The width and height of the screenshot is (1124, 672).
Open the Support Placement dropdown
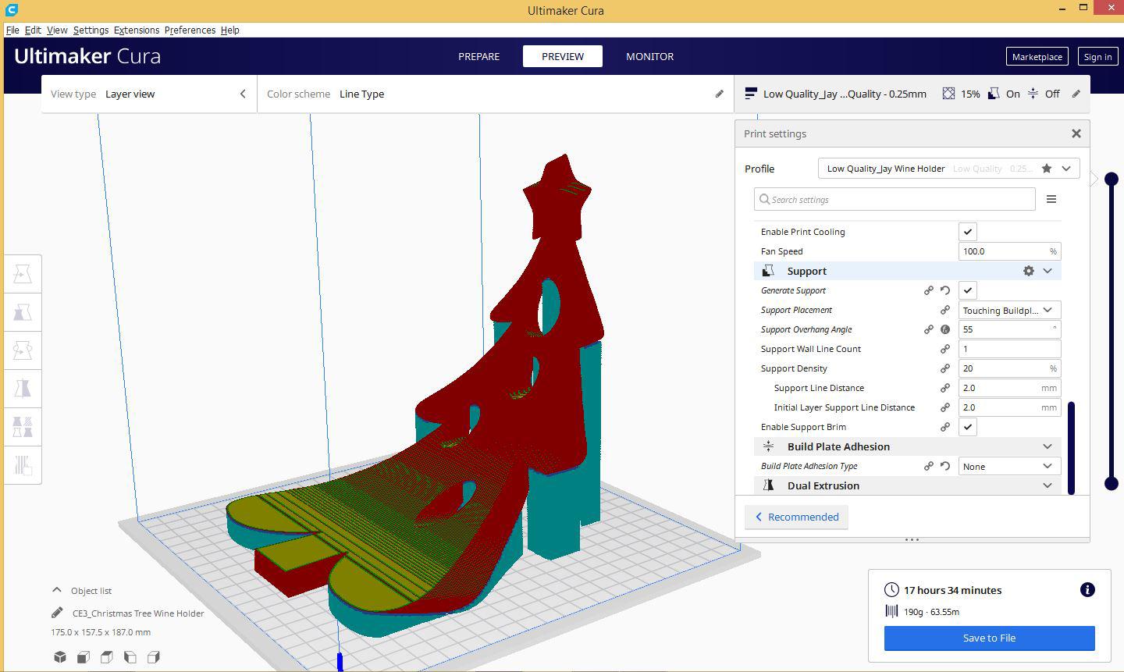coord(1009,310)
